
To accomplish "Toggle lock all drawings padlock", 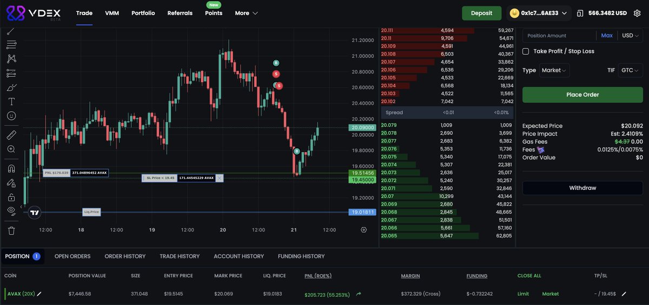I will (x=11, y=197).
